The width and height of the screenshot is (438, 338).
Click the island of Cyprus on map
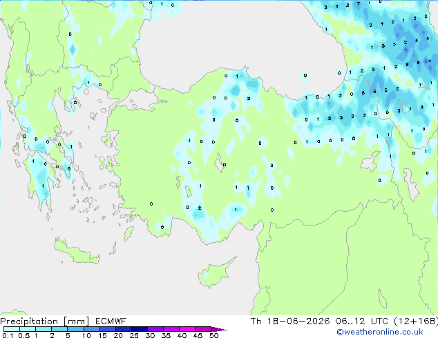coord(215,274)
